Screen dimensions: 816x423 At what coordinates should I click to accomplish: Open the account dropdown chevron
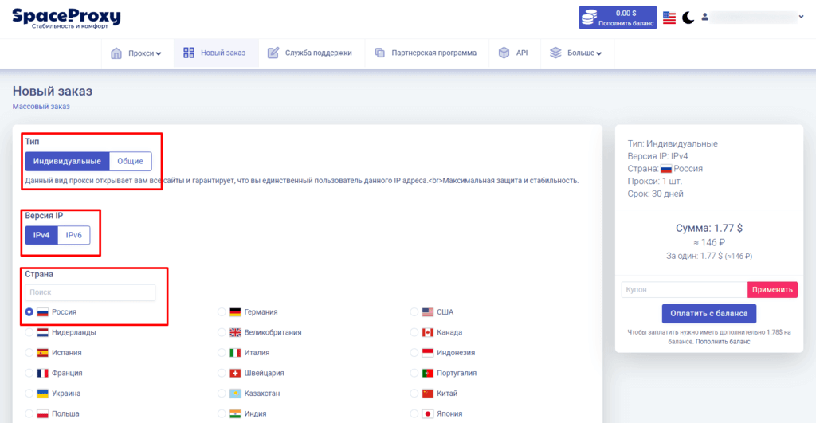coord(801,17)
